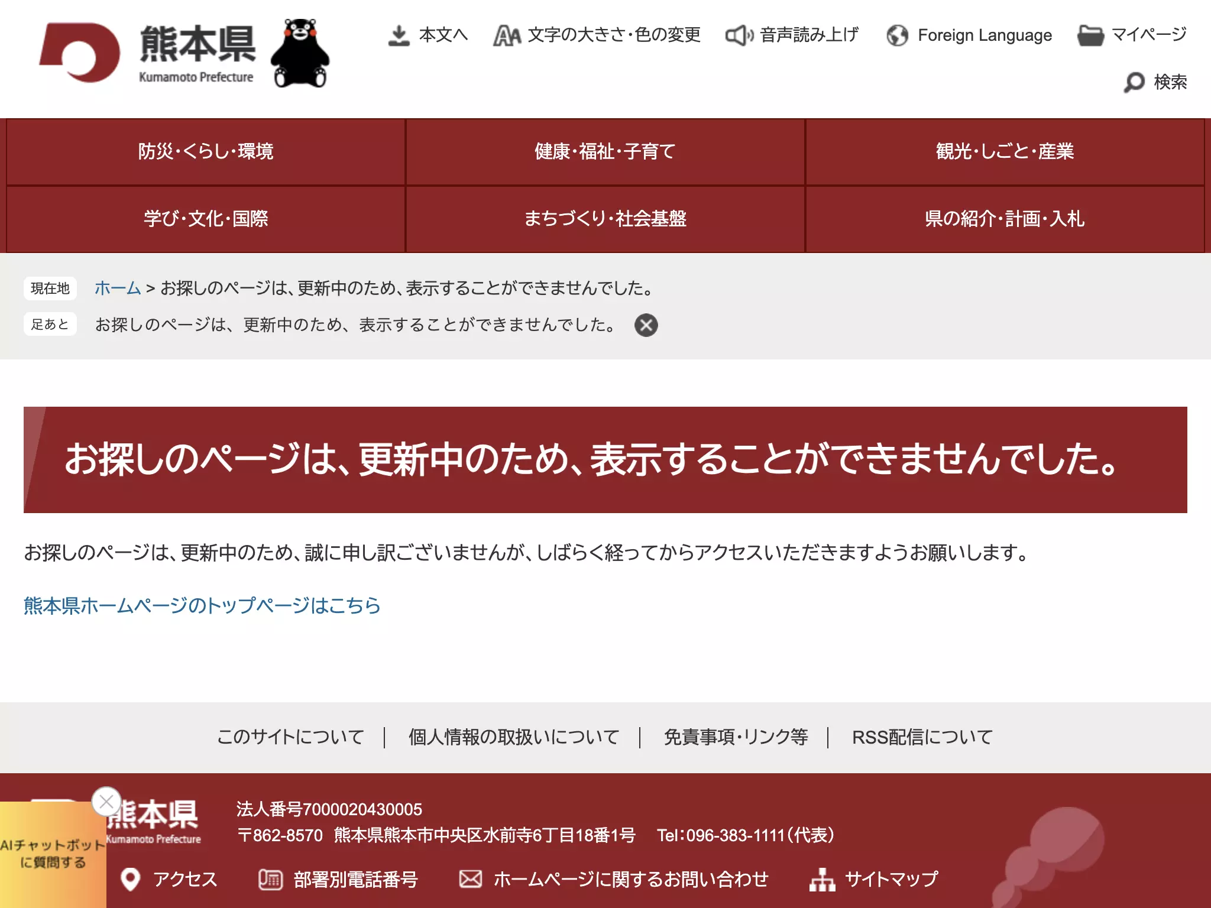Open サイトマップ footer link

pyautogui.click(x=891, y=880)
